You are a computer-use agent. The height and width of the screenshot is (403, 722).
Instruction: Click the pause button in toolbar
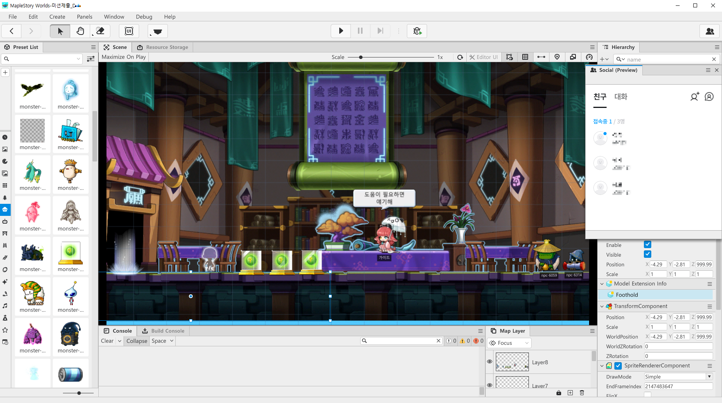[x=360, y=31]
